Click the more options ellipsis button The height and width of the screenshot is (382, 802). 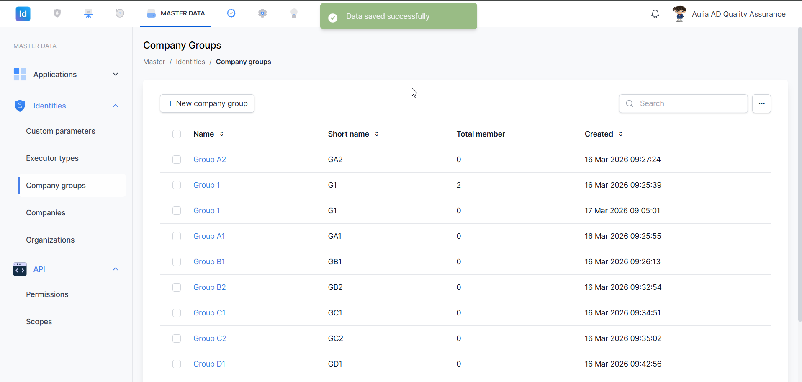(x=761, y=103)
